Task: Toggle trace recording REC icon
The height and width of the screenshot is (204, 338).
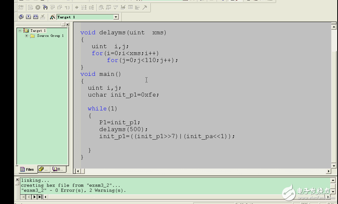Action: click(84, 8)
